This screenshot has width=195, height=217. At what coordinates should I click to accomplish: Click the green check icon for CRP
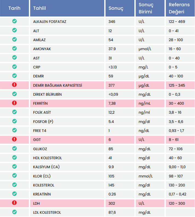click(x=14, y=67)
